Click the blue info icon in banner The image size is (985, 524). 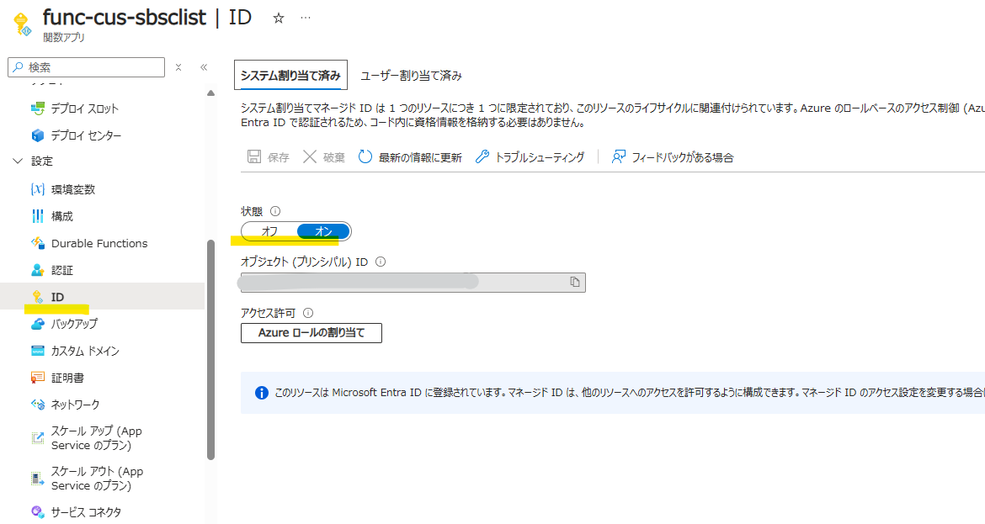coord(261,393)
